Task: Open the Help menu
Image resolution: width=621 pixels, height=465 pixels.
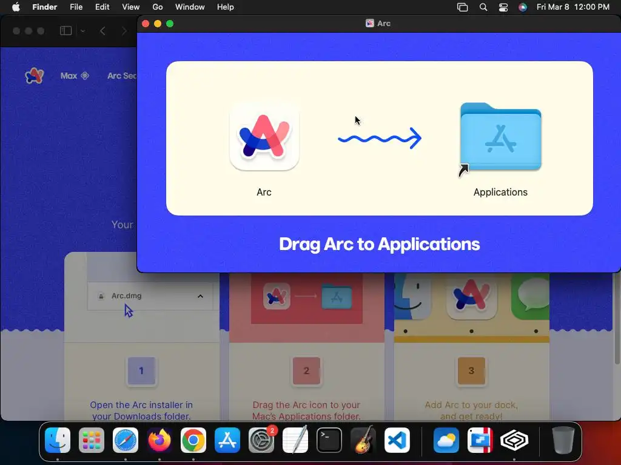Action: (x=226, y=7)
